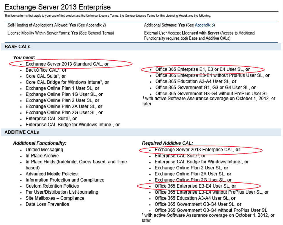Click the 'Additional Software: Yes' text

(179, 25)
